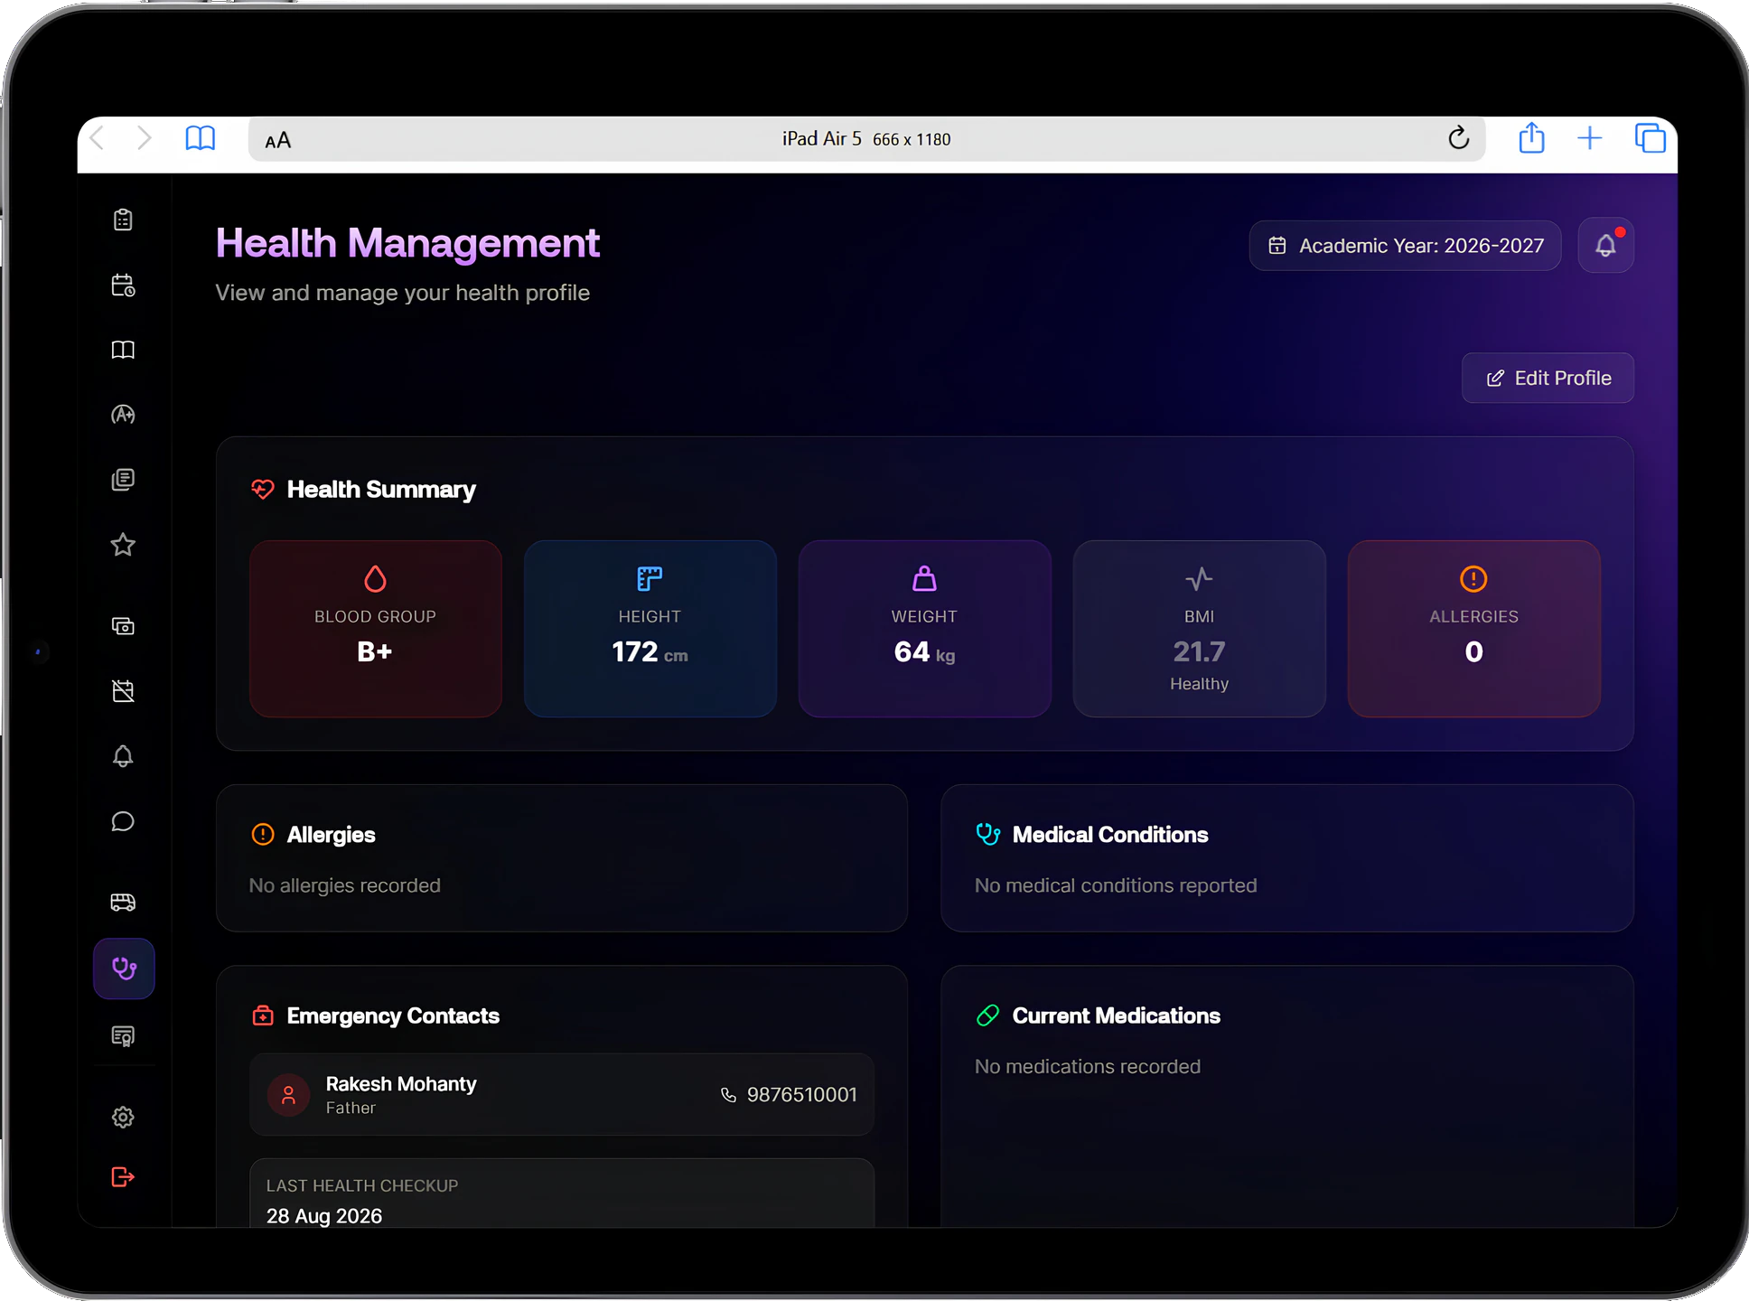Viewport: 1749px width, 1301px height.
Task: Open the star icon in sidebar
Action: point(123,545)
